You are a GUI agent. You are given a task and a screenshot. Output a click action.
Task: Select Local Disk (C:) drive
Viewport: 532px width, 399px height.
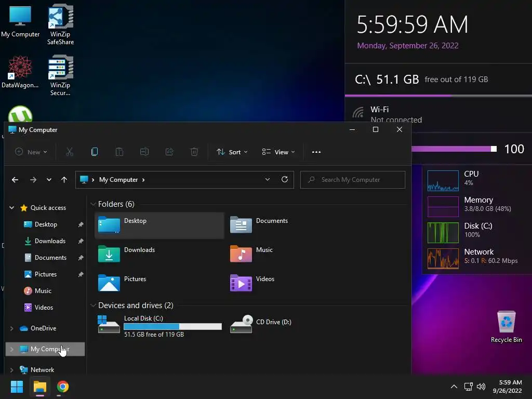coord(160,326)
